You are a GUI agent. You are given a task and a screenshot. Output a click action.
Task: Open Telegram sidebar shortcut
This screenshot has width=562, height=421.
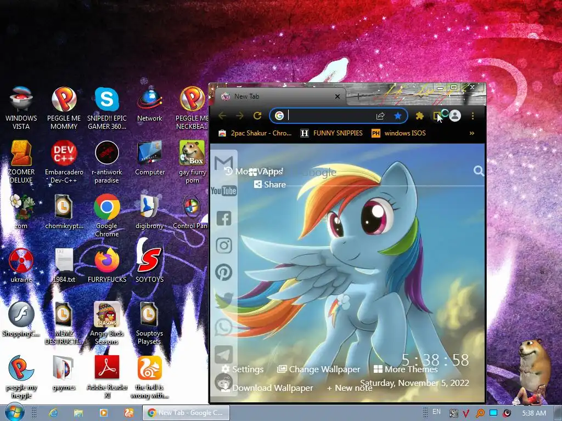(x=224, y=355)
